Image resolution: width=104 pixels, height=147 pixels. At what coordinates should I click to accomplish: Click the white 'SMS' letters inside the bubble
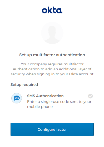click(17, 98)
